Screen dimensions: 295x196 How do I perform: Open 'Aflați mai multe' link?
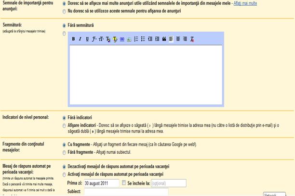pos(245,3)
